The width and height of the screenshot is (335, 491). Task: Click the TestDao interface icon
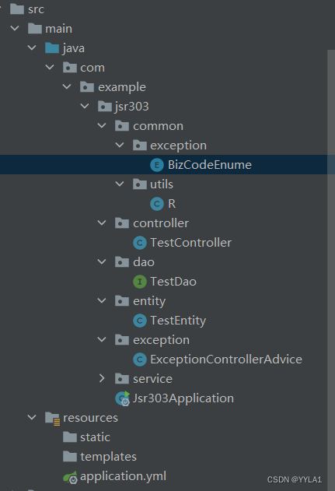tap(139, 282)
